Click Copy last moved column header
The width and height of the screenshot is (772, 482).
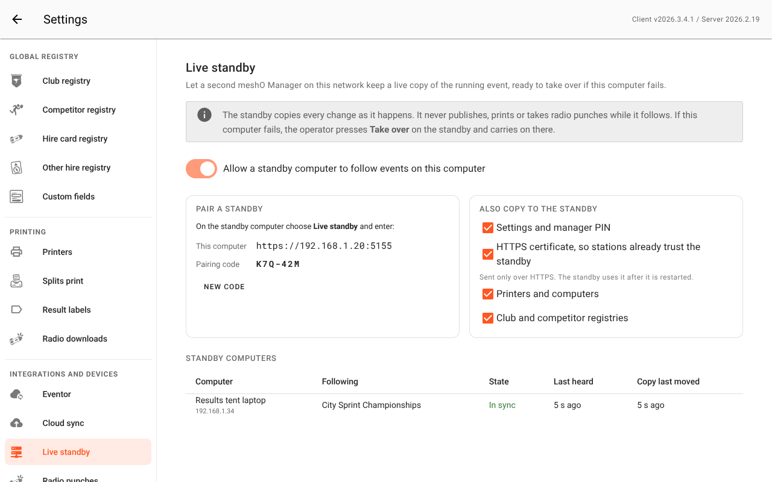tap(668, 381)
